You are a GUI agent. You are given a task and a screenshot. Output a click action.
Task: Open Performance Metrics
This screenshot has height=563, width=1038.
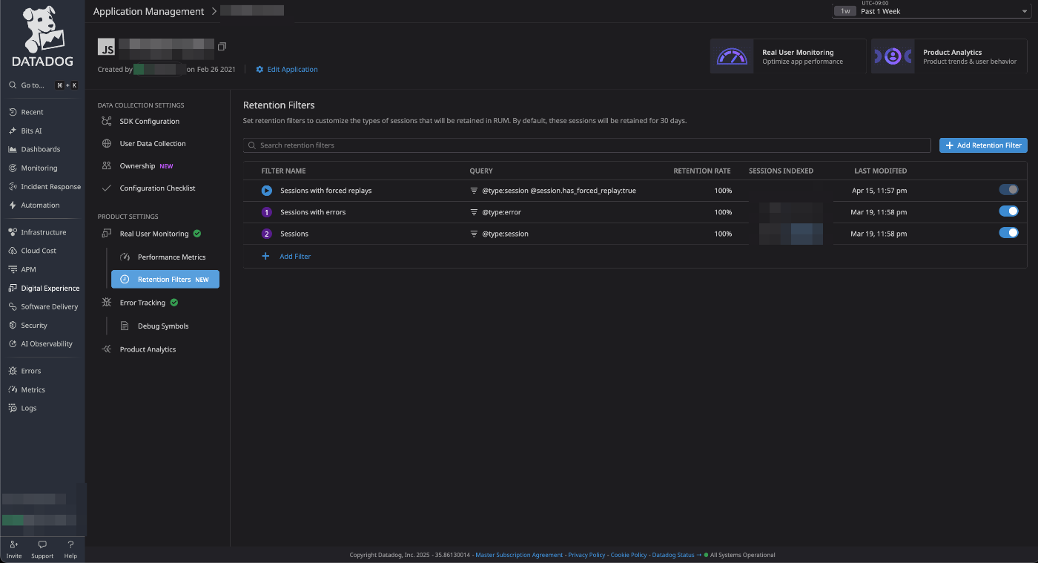coord(171,257)
